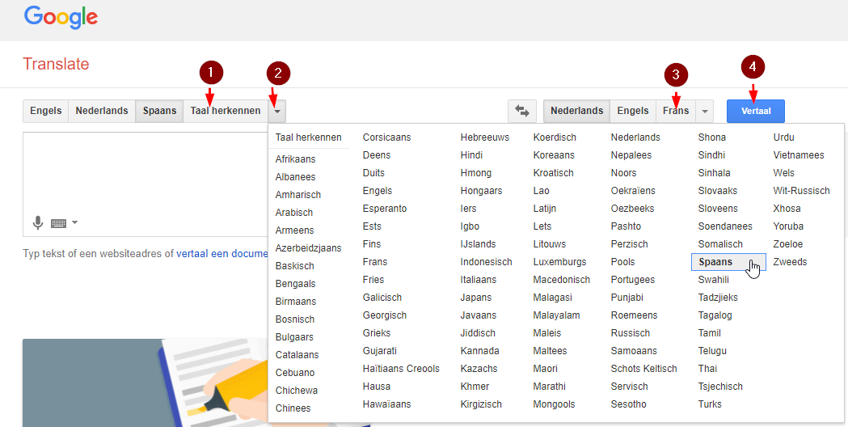The height and width of the screenshot is (427, 848).
Task: Open source language dropdown arrow
Action: (277, 111)
